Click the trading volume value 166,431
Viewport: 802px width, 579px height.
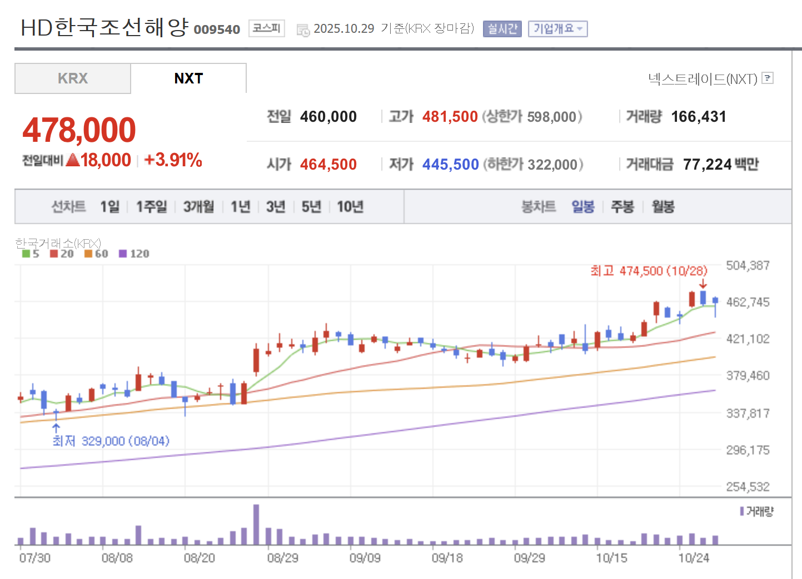point(699,117)
